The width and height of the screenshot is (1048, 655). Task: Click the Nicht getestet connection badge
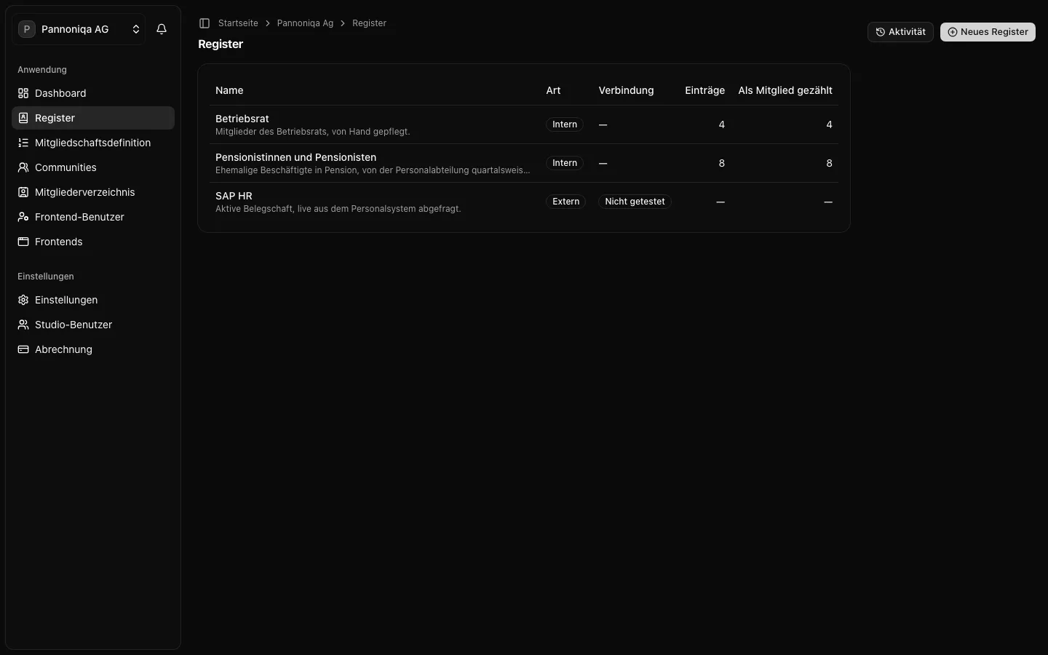coord(635,202)
